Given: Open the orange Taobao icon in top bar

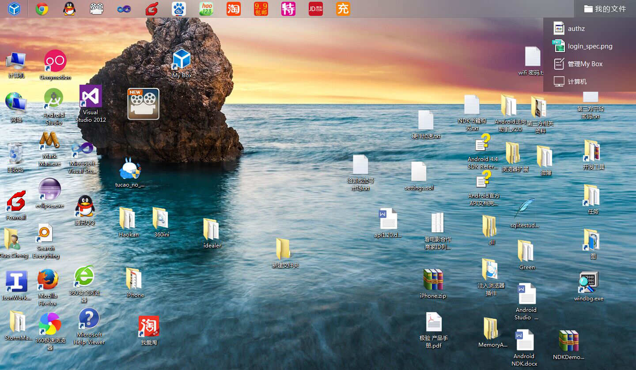Looking at the screenshot, I should (x=234, y=9).
